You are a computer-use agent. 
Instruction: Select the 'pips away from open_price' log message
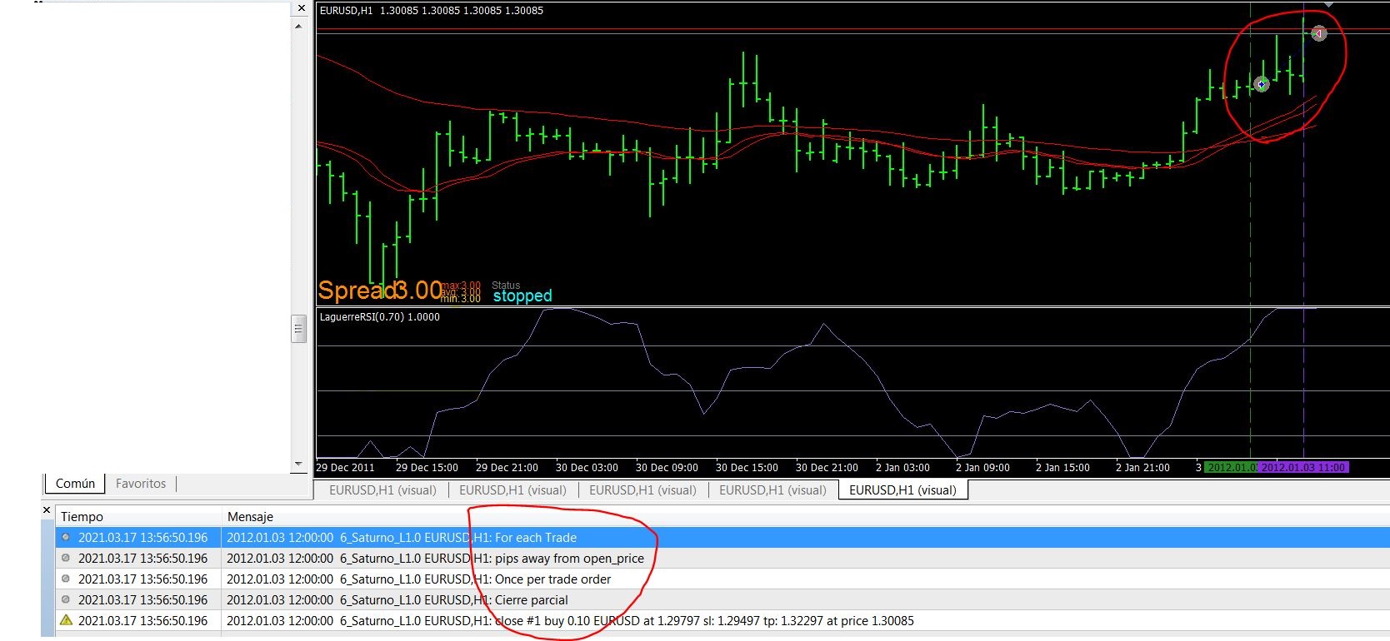pos(435,559)
